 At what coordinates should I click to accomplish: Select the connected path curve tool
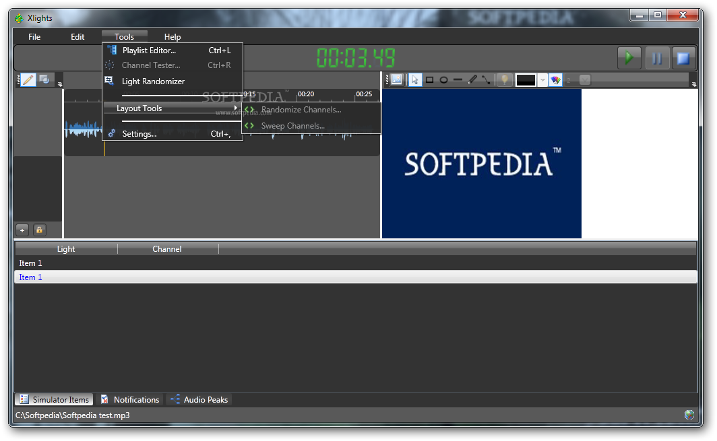point(486,80)
